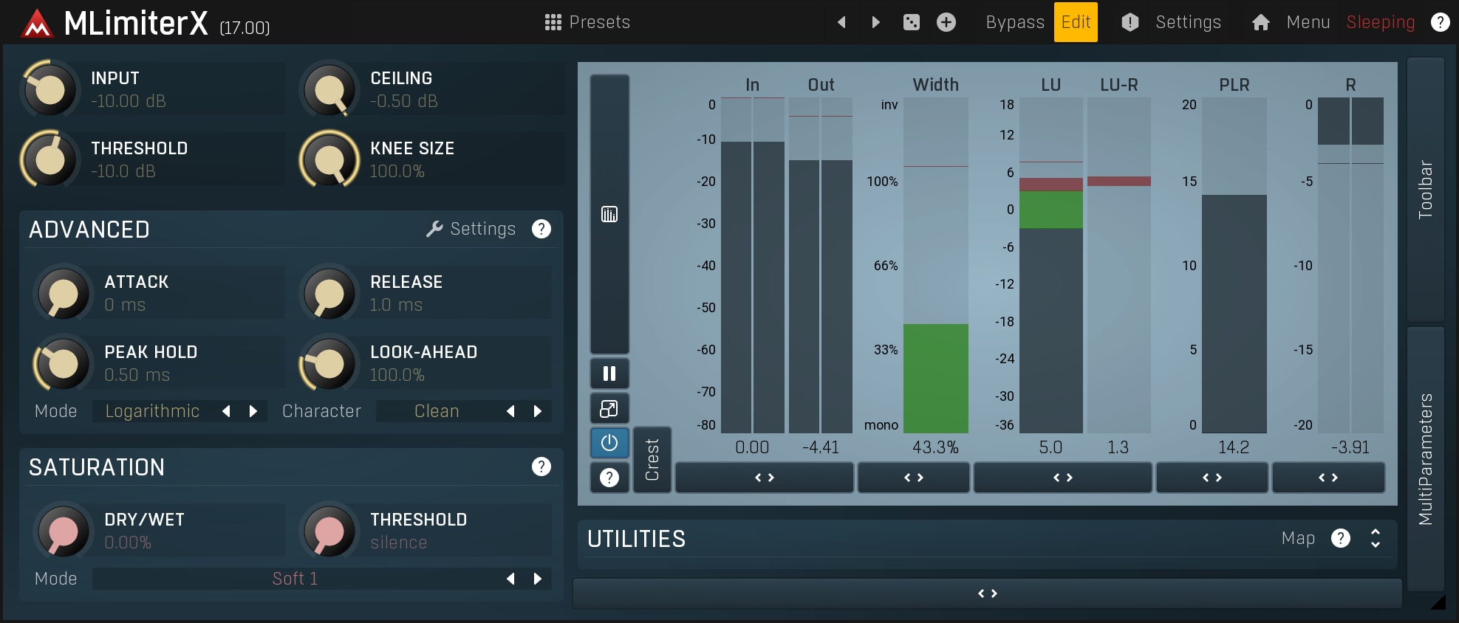Viewport: 1459px width, 623px height.
Task: Click the random preset dice icon
Action: (911, 22)
